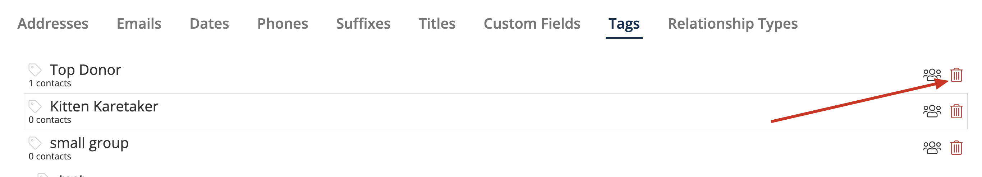982x177 pixels.
Task: Open the Custom Fields tab
Action: coord(532,24)
